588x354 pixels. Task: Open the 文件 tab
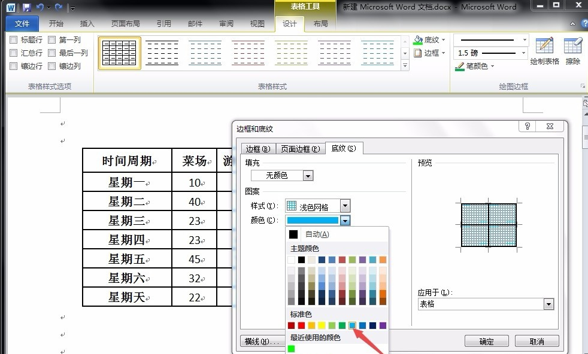(x=22, y=23)
